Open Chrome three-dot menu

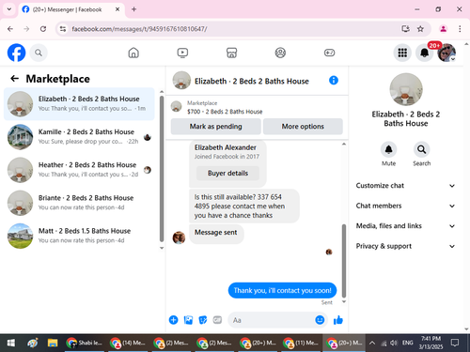(x=460, y=29)
